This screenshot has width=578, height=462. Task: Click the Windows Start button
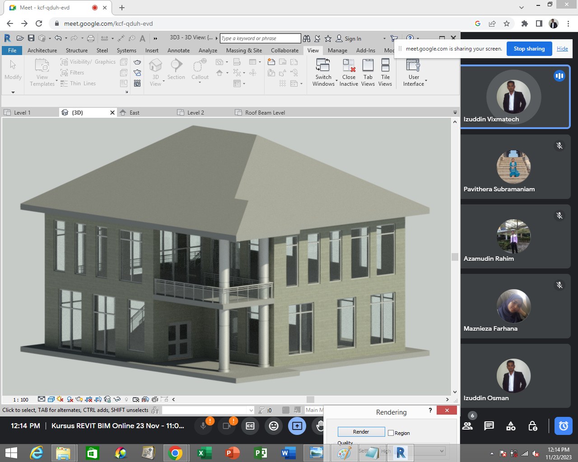coord(11,453)
